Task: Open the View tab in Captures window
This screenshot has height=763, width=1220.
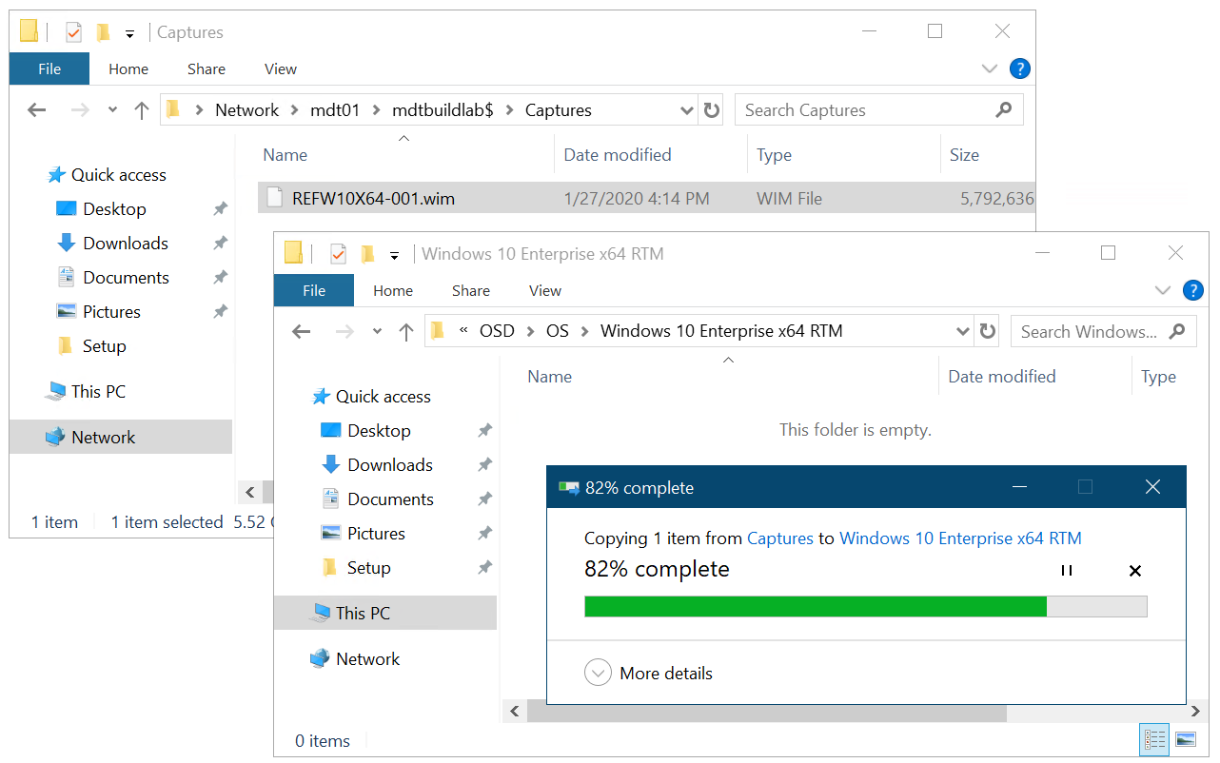Action: click(280, 68)
